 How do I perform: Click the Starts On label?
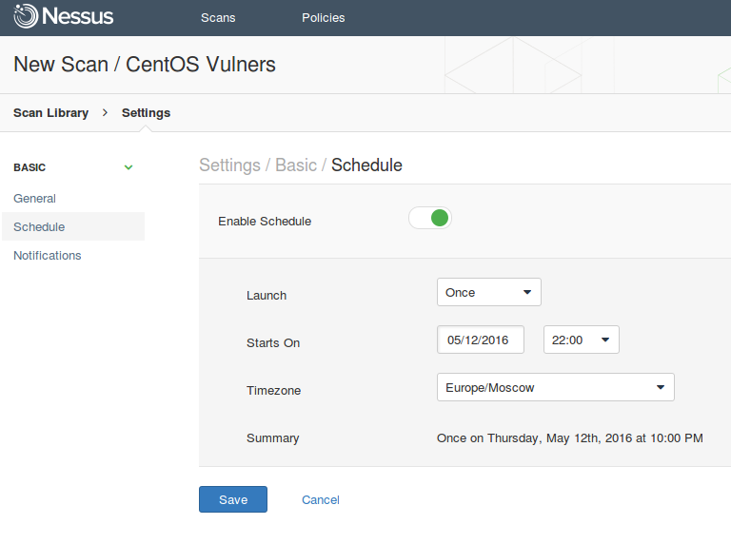273,342
